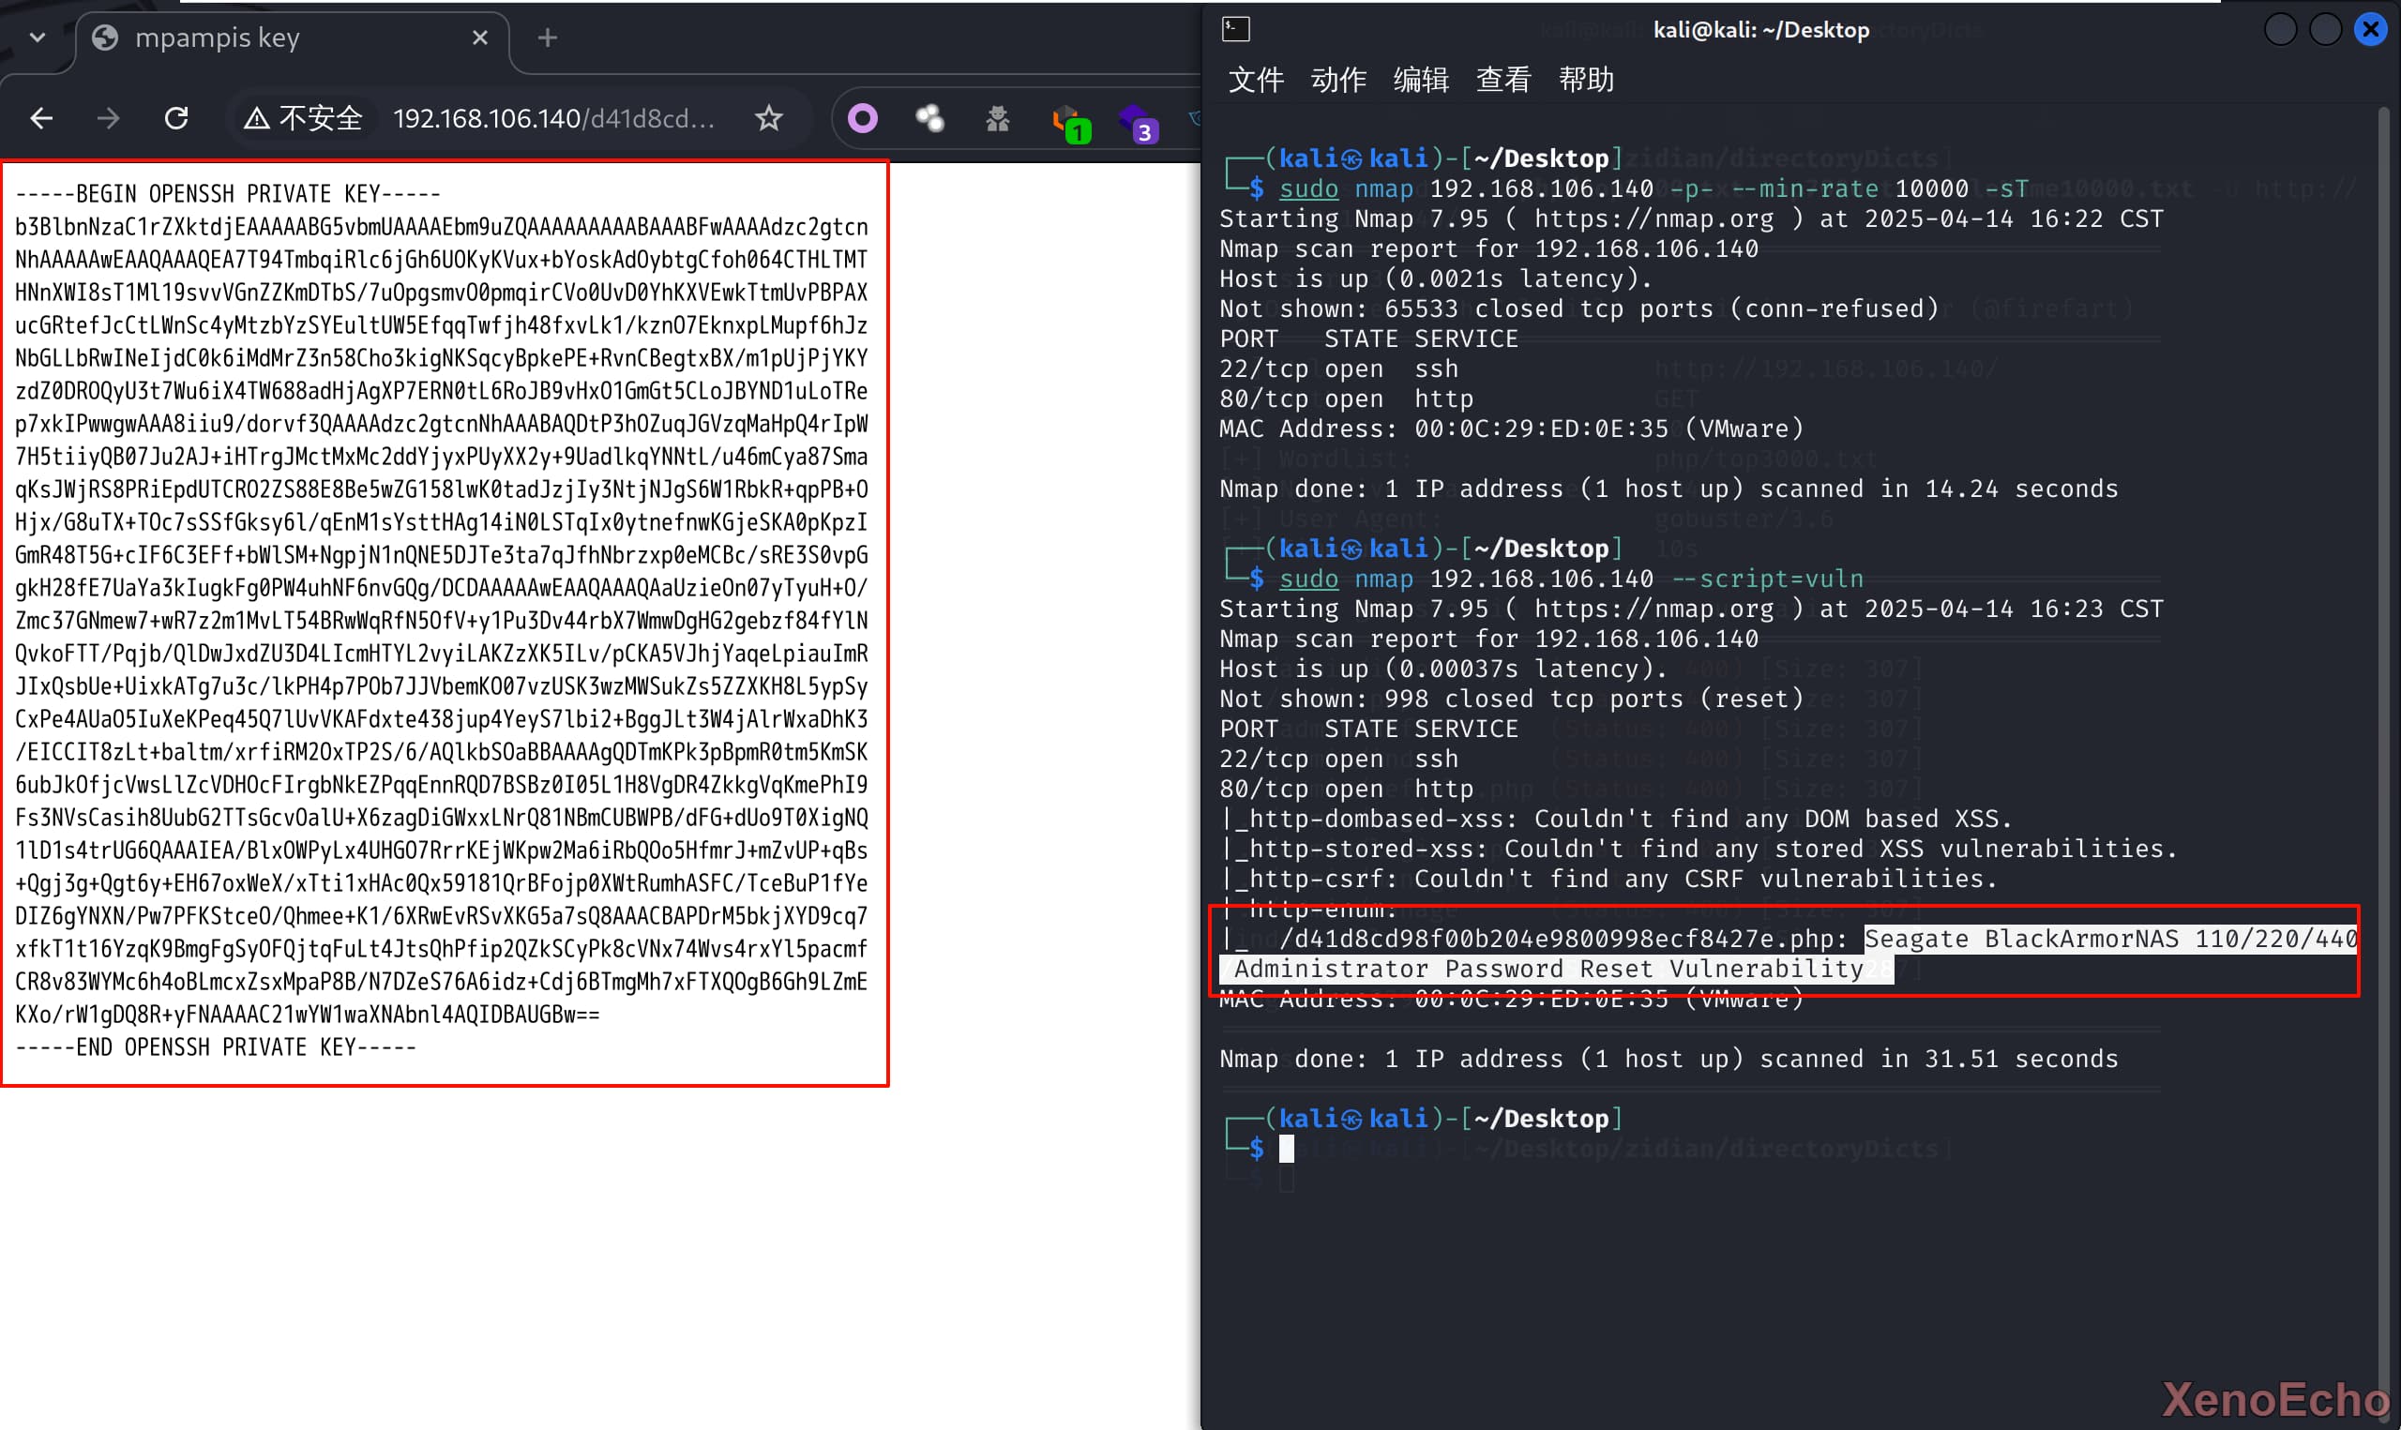Click the browser back arrow
The image size is (2401, 1430).
tap(41, 118)
